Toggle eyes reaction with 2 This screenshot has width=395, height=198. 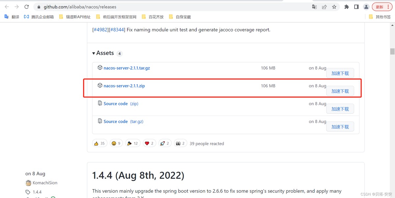click(x=180, y=143)
